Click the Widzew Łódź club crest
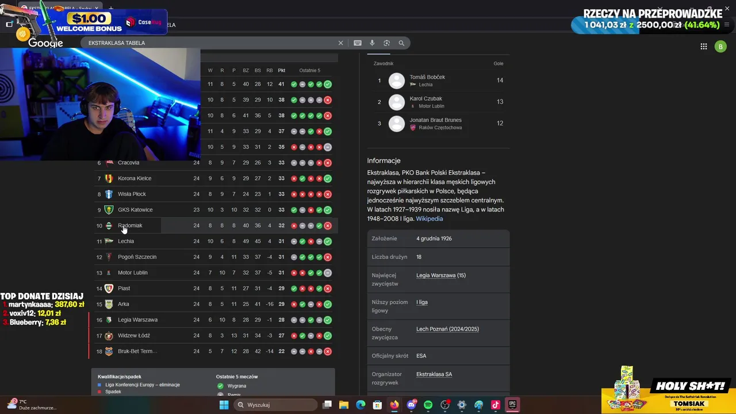The height and width of the screenshot is (414, 736). point(109,336)
